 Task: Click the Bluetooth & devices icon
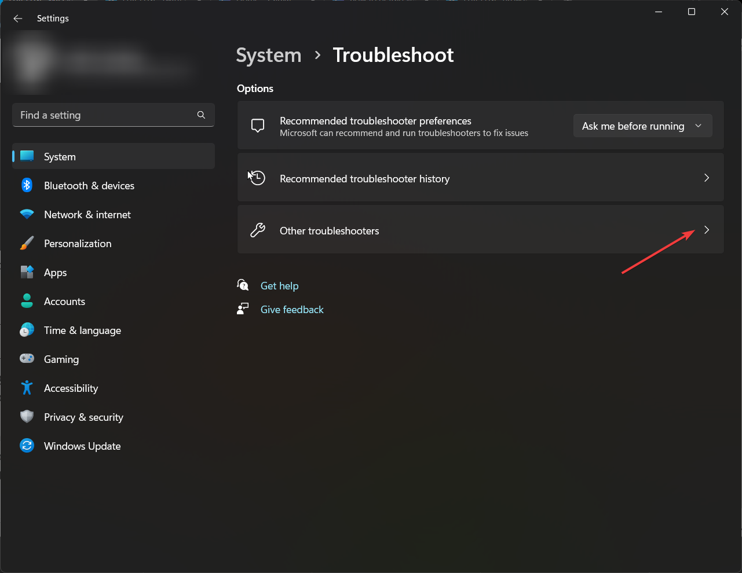coord(27,185)
